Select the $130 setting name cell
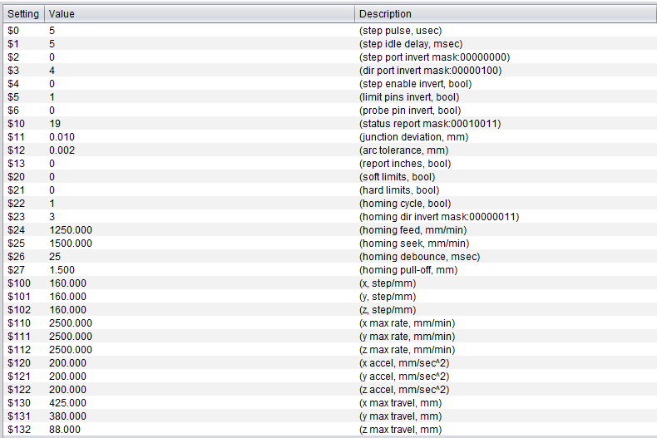657x438 pixels. [x=19, y=403]
